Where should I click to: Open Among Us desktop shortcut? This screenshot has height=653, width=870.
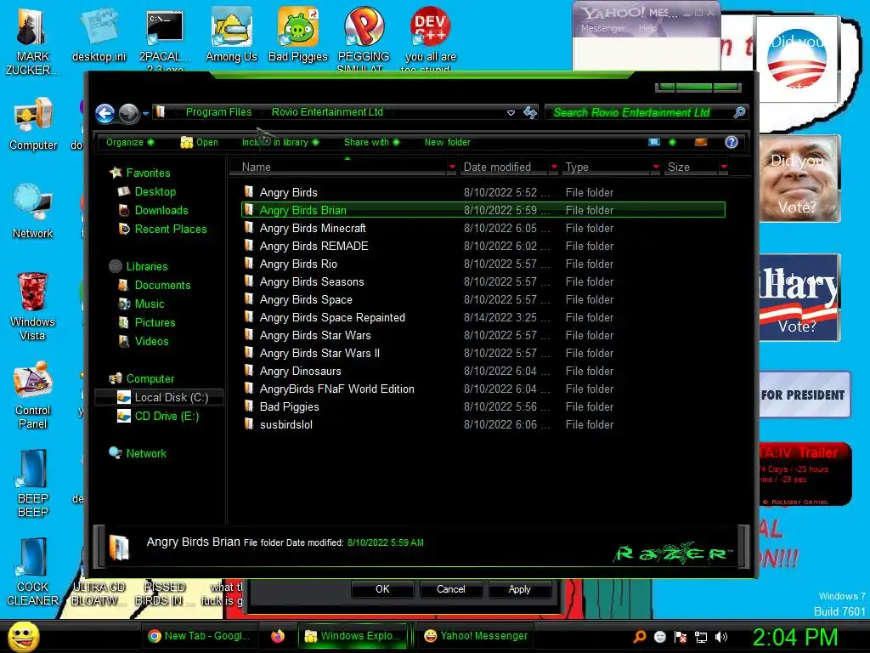point(231,35)
